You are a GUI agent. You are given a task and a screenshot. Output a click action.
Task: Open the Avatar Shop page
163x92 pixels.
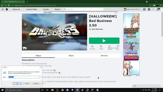click(x=32, y=9)
